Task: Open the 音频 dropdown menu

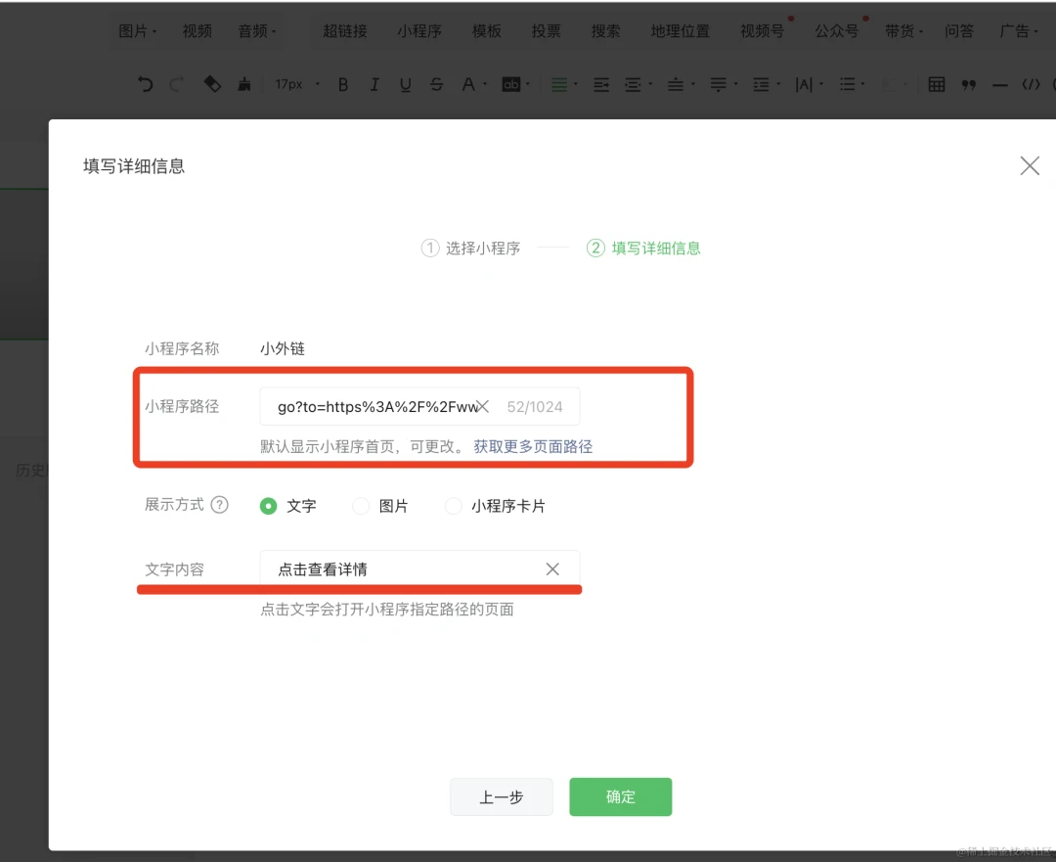Action: (x=256, y=30)
